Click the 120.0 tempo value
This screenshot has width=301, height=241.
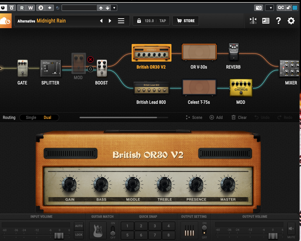(149, 21)
